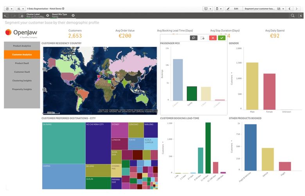Select the teal lead-time bar
305x196 pixels.
[201, 160]
